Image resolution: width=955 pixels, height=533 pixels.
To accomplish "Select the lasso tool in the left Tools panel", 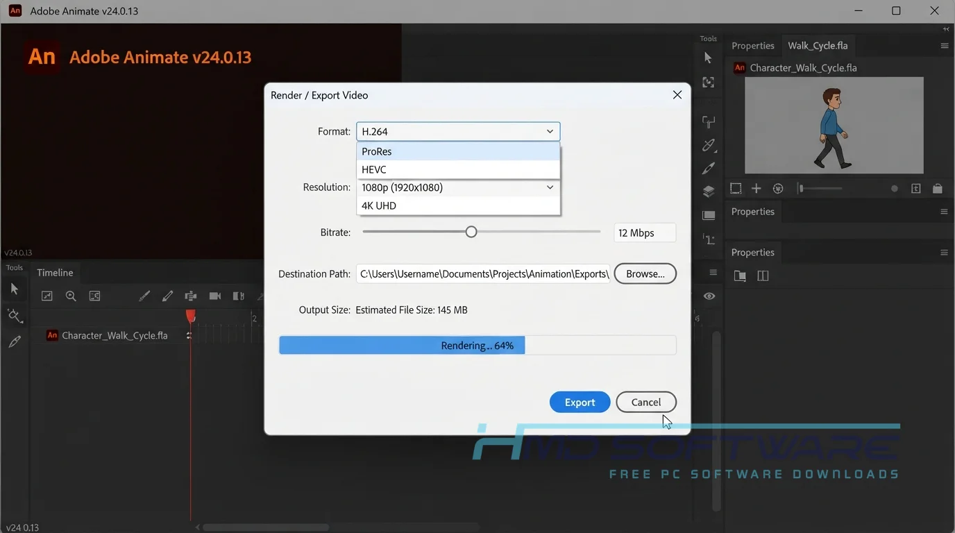I will 15,316.
